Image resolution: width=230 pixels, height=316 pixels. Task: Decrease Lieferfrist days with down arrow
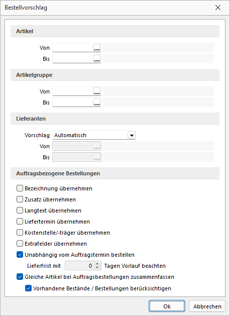[x=97, y=268]
